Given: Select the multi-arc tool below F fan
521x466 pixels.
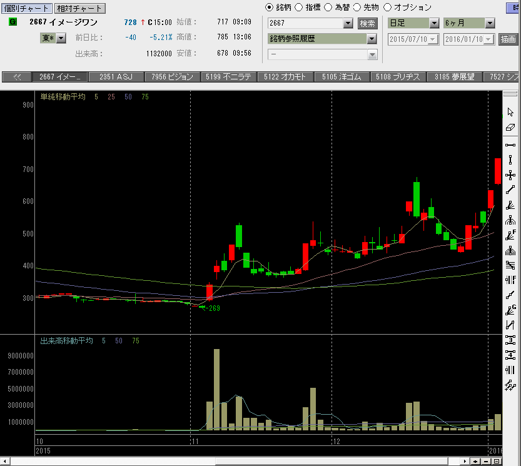Looking at the screenshot, I should click(510, 251).
